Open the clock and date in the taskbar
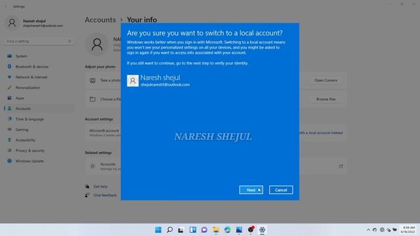This screenshot has width=420, height=236. (x=409, y=230)
